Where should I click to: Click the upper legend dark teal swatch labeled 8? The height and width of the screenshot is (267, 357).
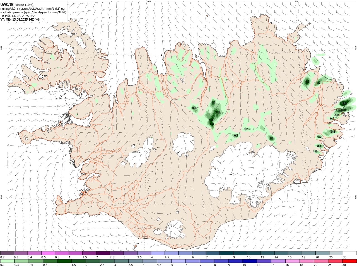tap(226, 253)
